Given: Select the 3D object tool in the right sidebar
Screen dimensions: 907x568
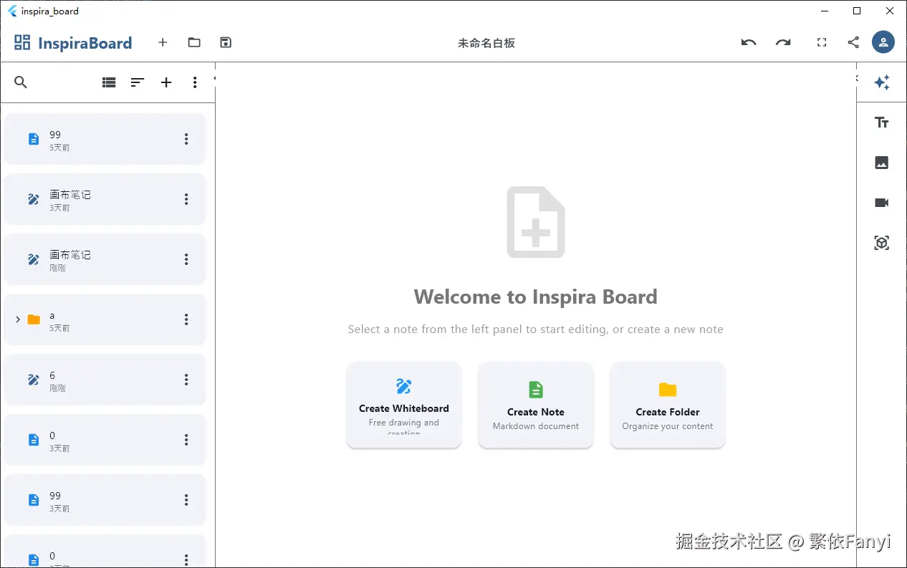Looking at the screenshot, I should point(882,243).
